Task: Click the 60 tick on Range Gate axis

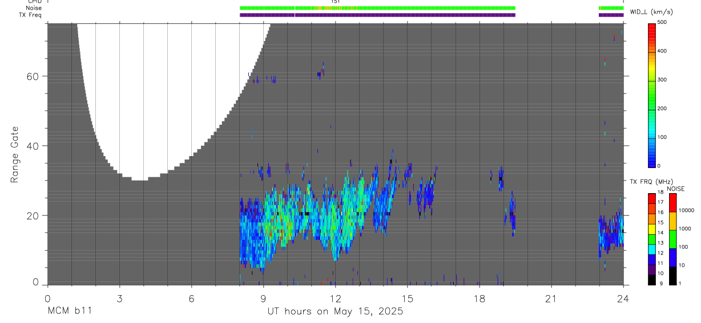Action: (x=33, y=76)
